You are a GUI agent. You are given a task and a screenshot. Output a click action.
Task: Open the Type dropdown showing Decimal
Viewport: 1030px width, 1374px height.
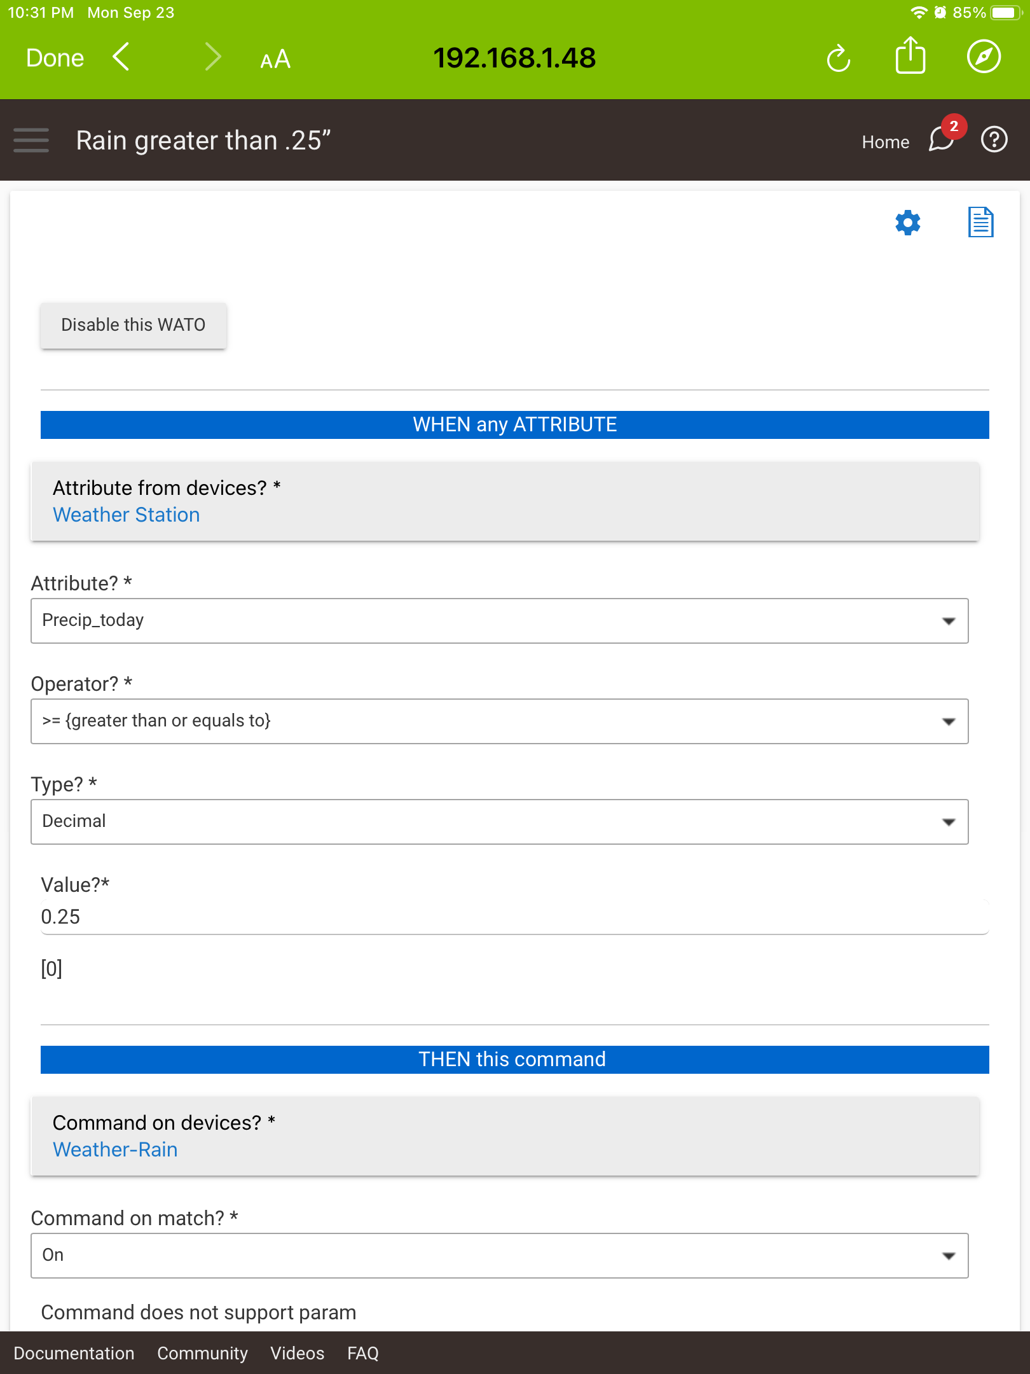coord(499,821)
